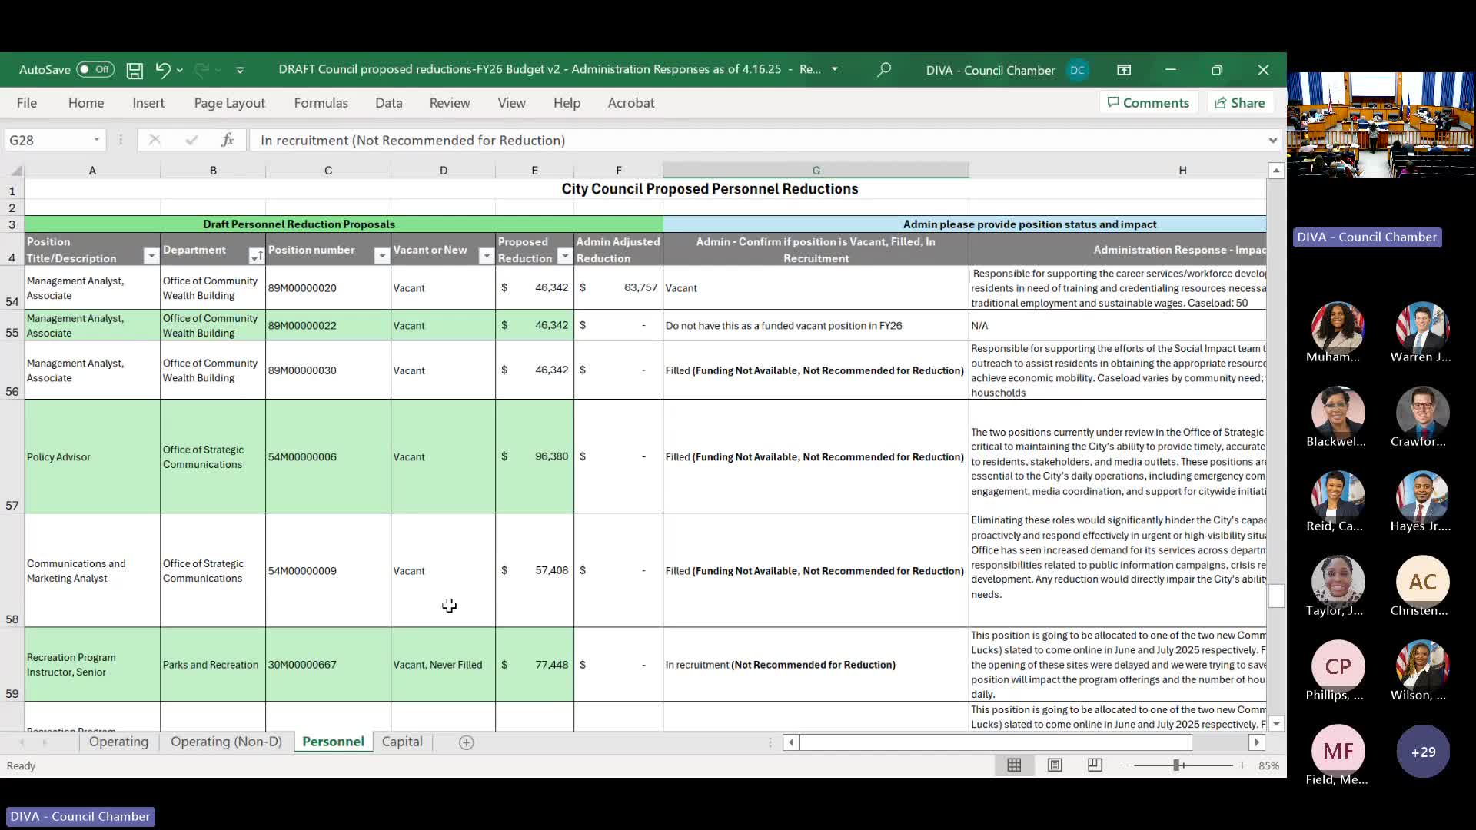Open the Undo history dropdown arrow

tap(180, 71)
